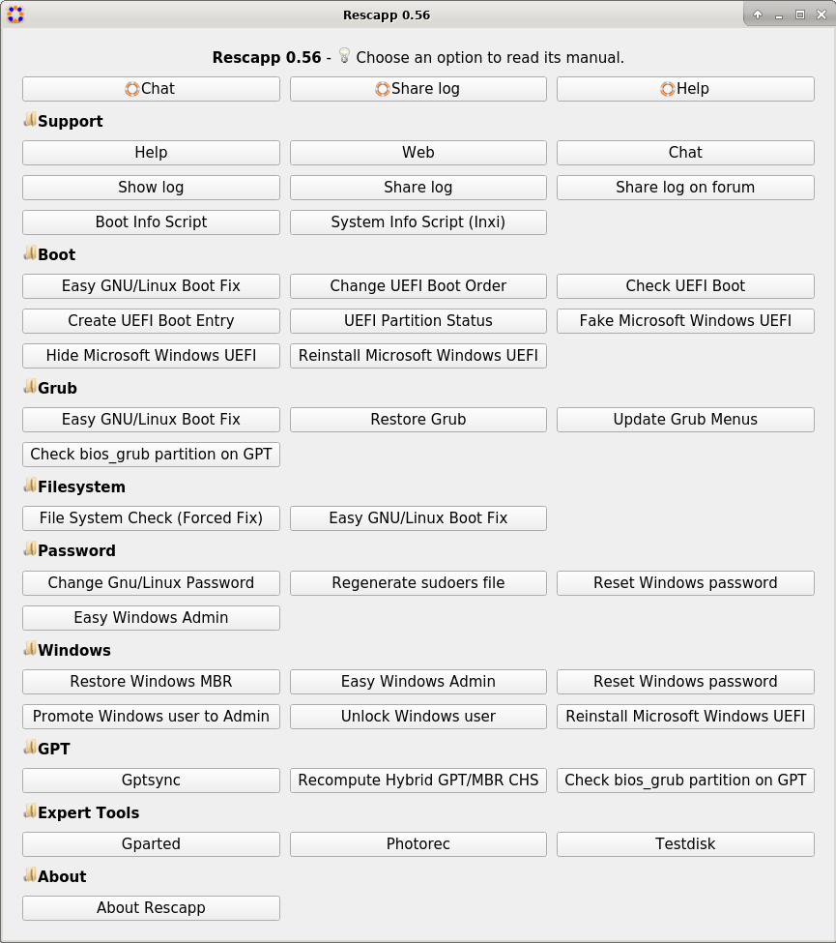Click the icon beside the Support heading
Image resolution: width=836 pixels, height=943 pixels.
30,120
